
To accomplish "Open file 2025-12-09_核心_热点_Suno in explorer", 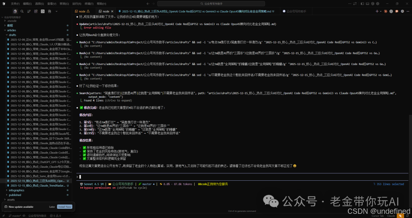I will click(x=36, y=176).
